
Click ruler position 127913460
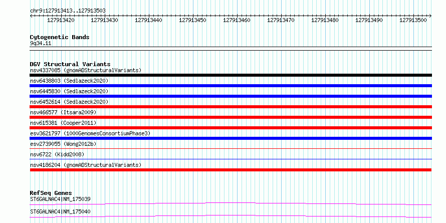coord(237,20)
